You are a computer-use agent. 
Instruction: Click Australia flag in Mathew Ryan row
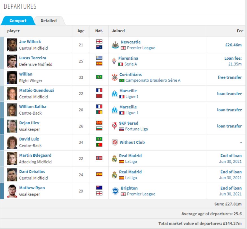[x=99, y=188]
